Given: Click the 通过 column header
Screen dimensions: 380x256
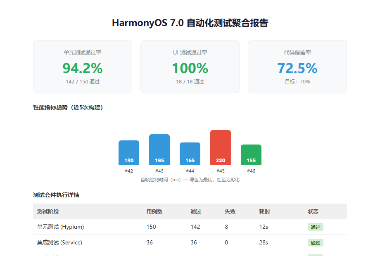Looking at the screenshot, I should (196, 211).
